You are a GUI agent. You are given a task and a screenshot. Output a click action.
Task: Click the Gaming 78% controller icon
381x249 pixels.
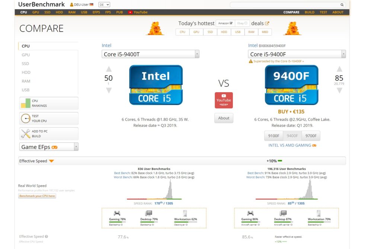tap(117, 213)
